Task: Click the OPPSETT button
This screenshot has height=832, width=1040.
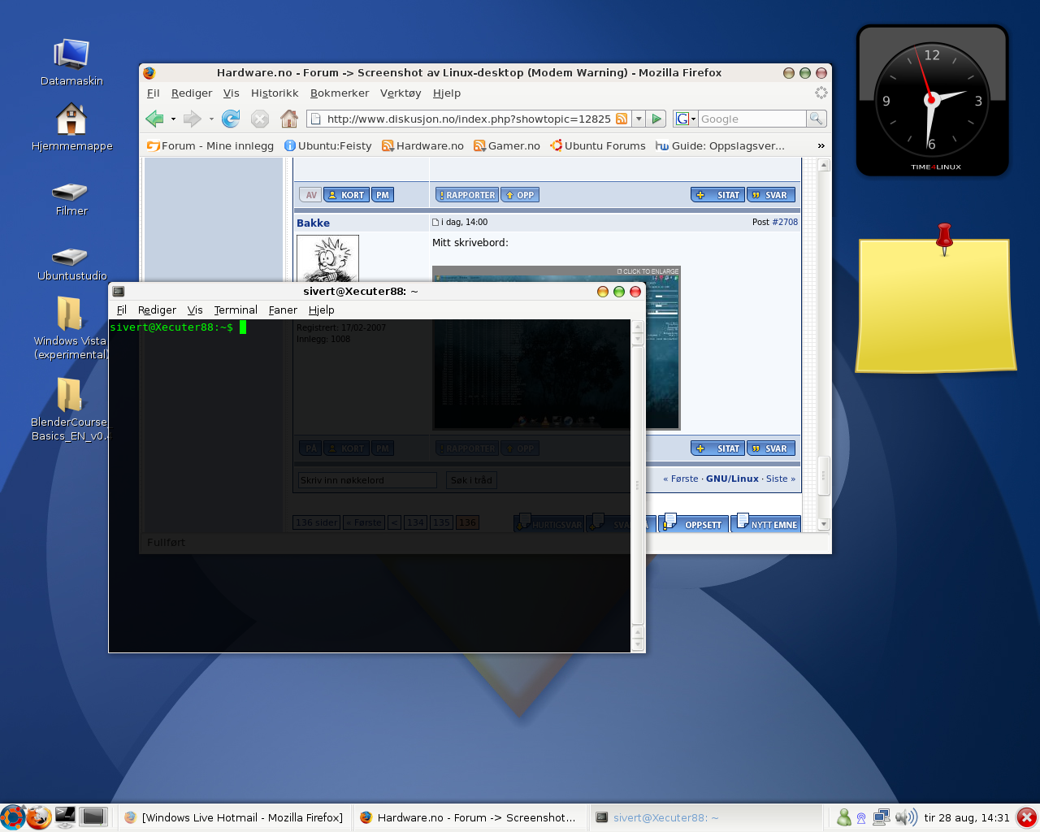Action: coord(693,523)
